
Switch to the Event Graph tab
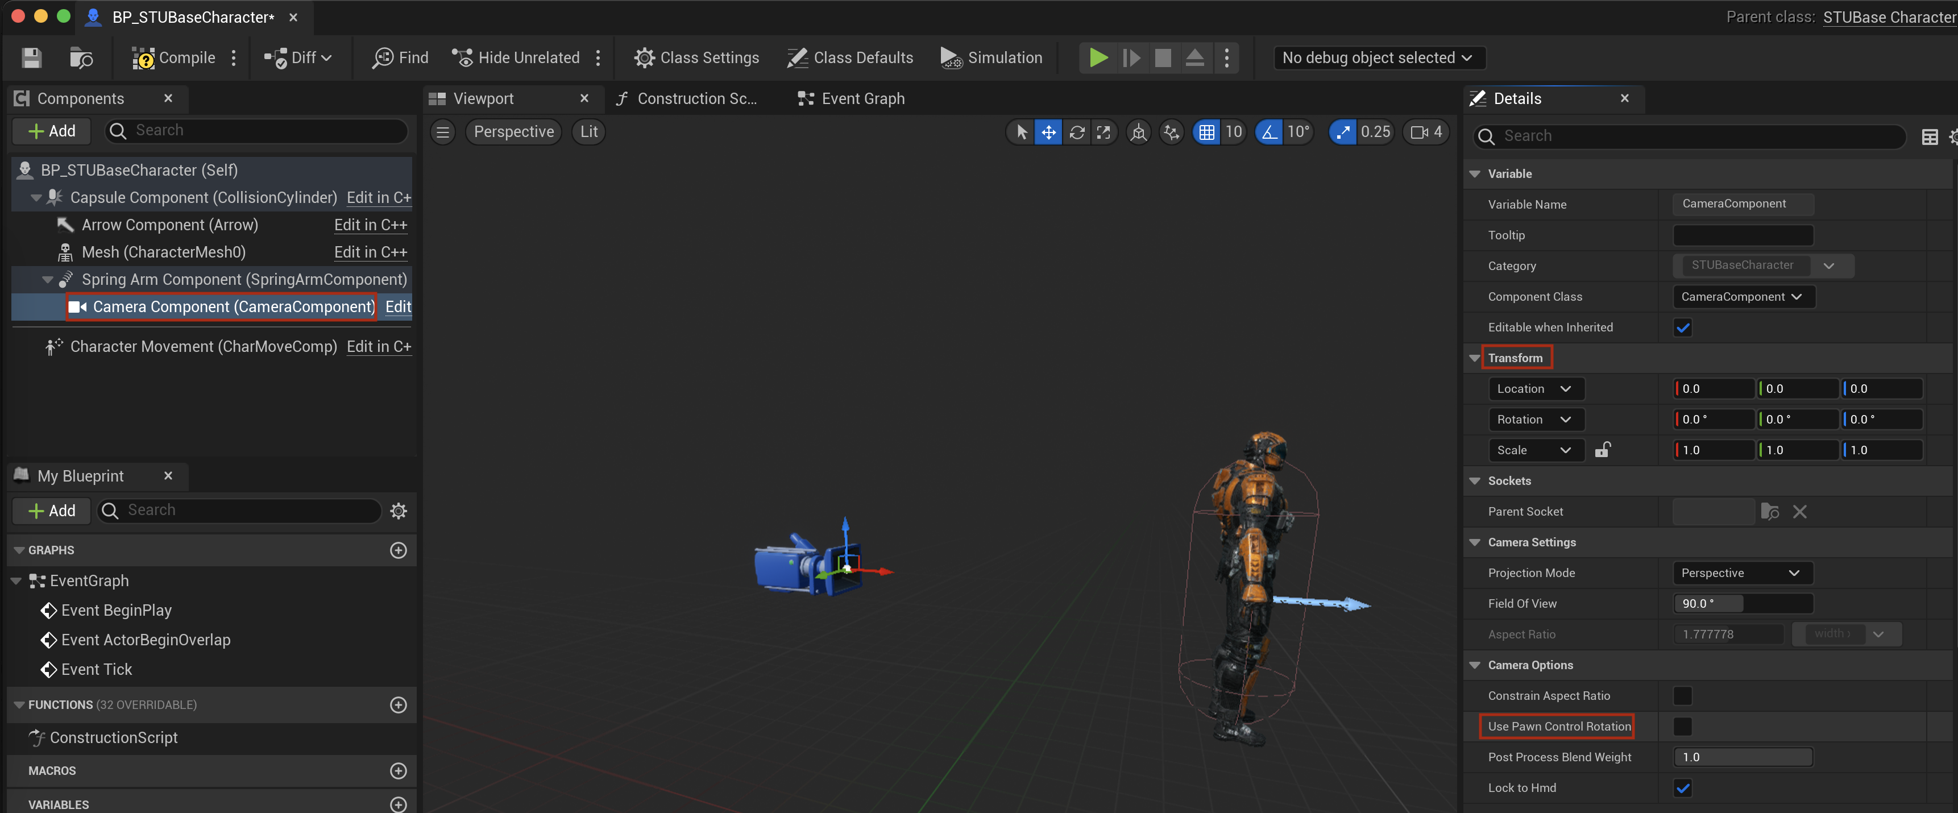(851, 99)
